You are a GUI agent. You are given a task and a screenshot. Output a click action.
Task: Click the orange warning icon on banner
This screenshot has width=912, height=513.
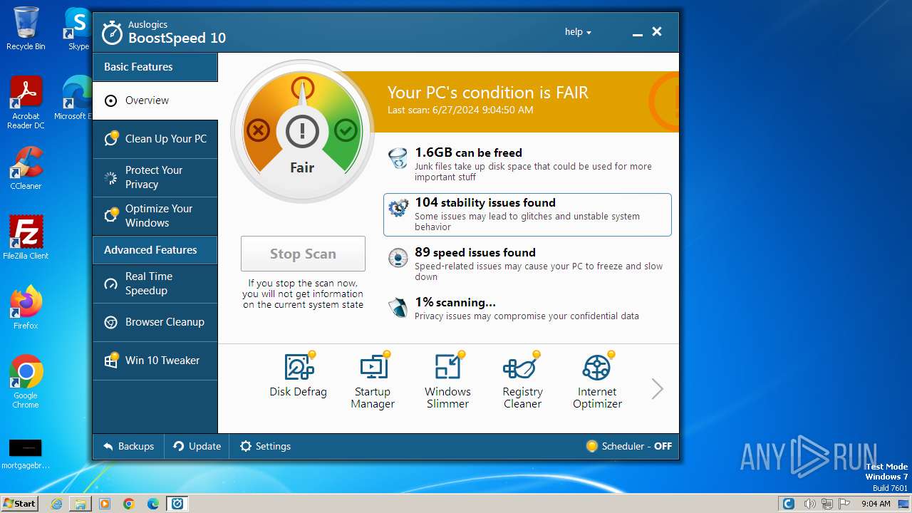pyautogui.click(x=665, y=101)
